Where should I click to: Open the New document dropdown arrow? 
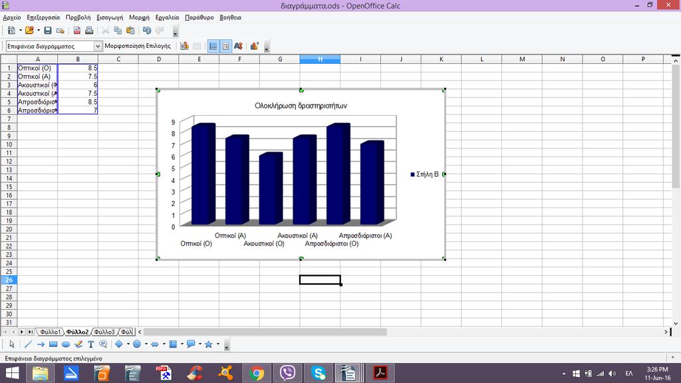coord(20,31)
